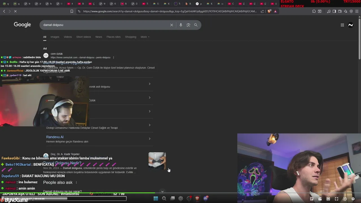Switch to the first browser tab
Viewport: 361px width, 203px height.
coord(6,4)
